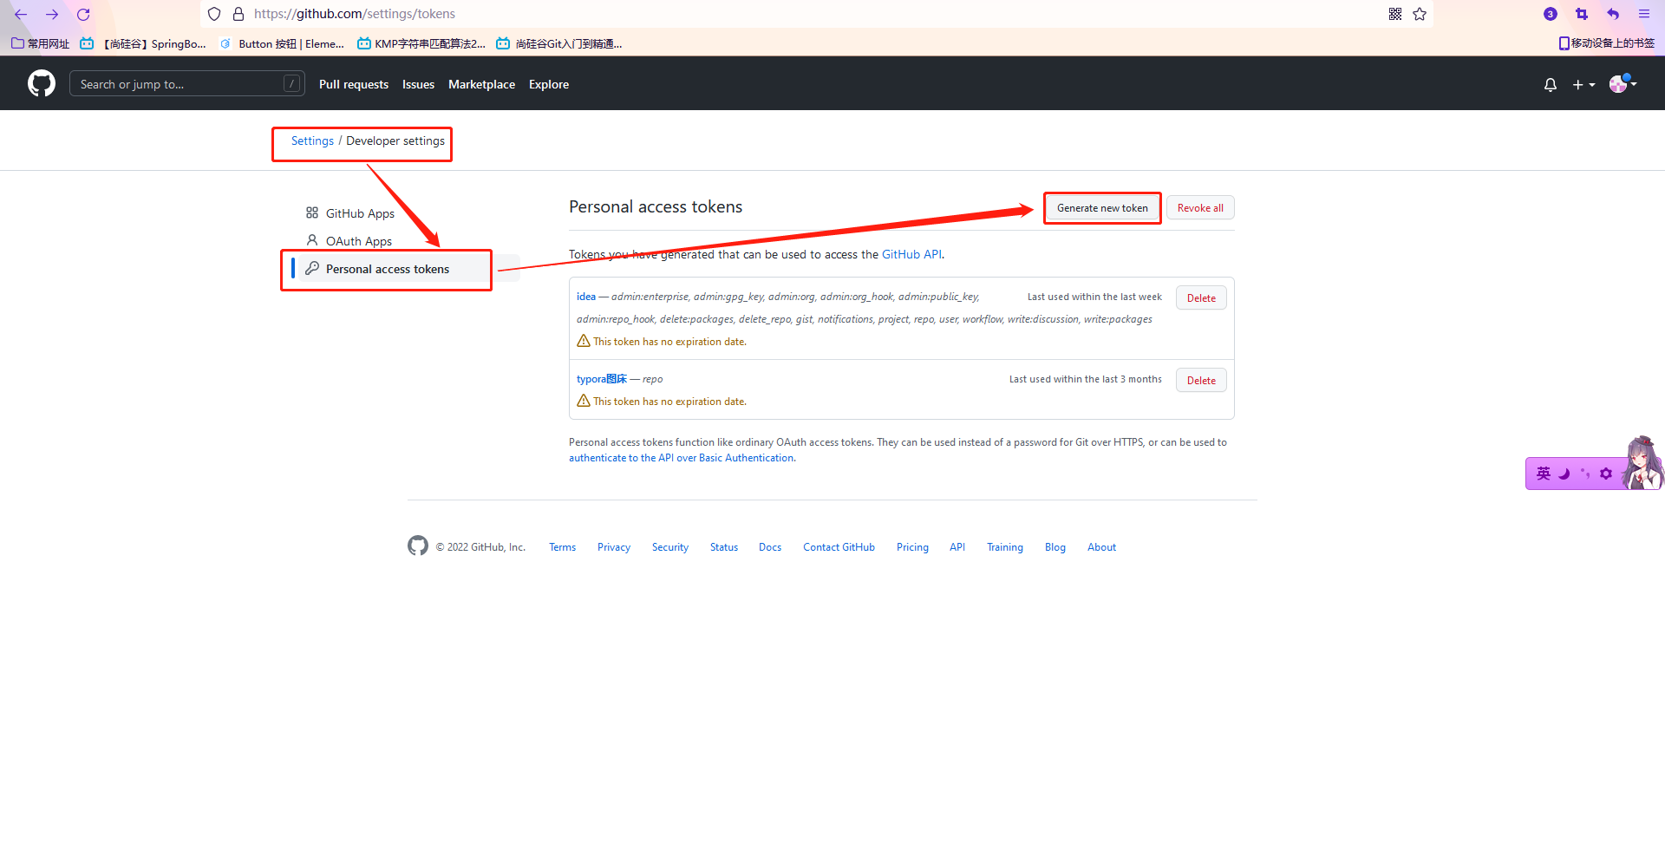Open the Button 按钮 | Eleme... bookmark
The height and width of the screenshot is (843, 1665).
pos(282,43)
